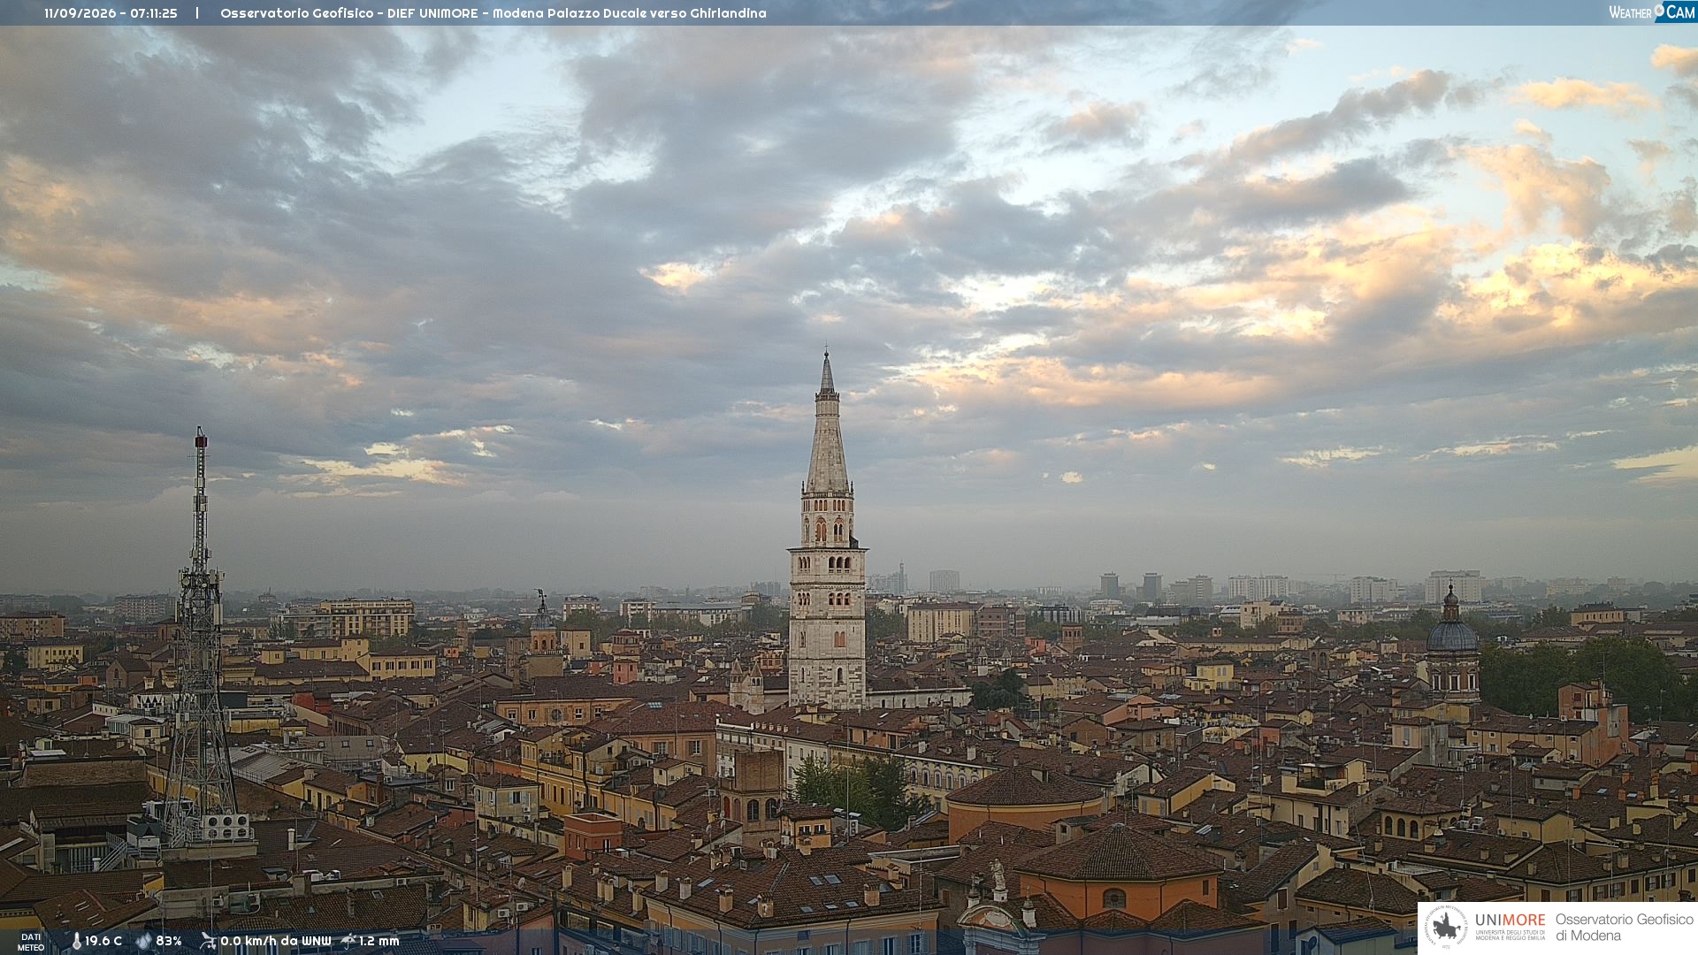Click the thermometer temperature icon
Image resolution: width=1698 pixels, height=955 pixels.
(76, 941)
